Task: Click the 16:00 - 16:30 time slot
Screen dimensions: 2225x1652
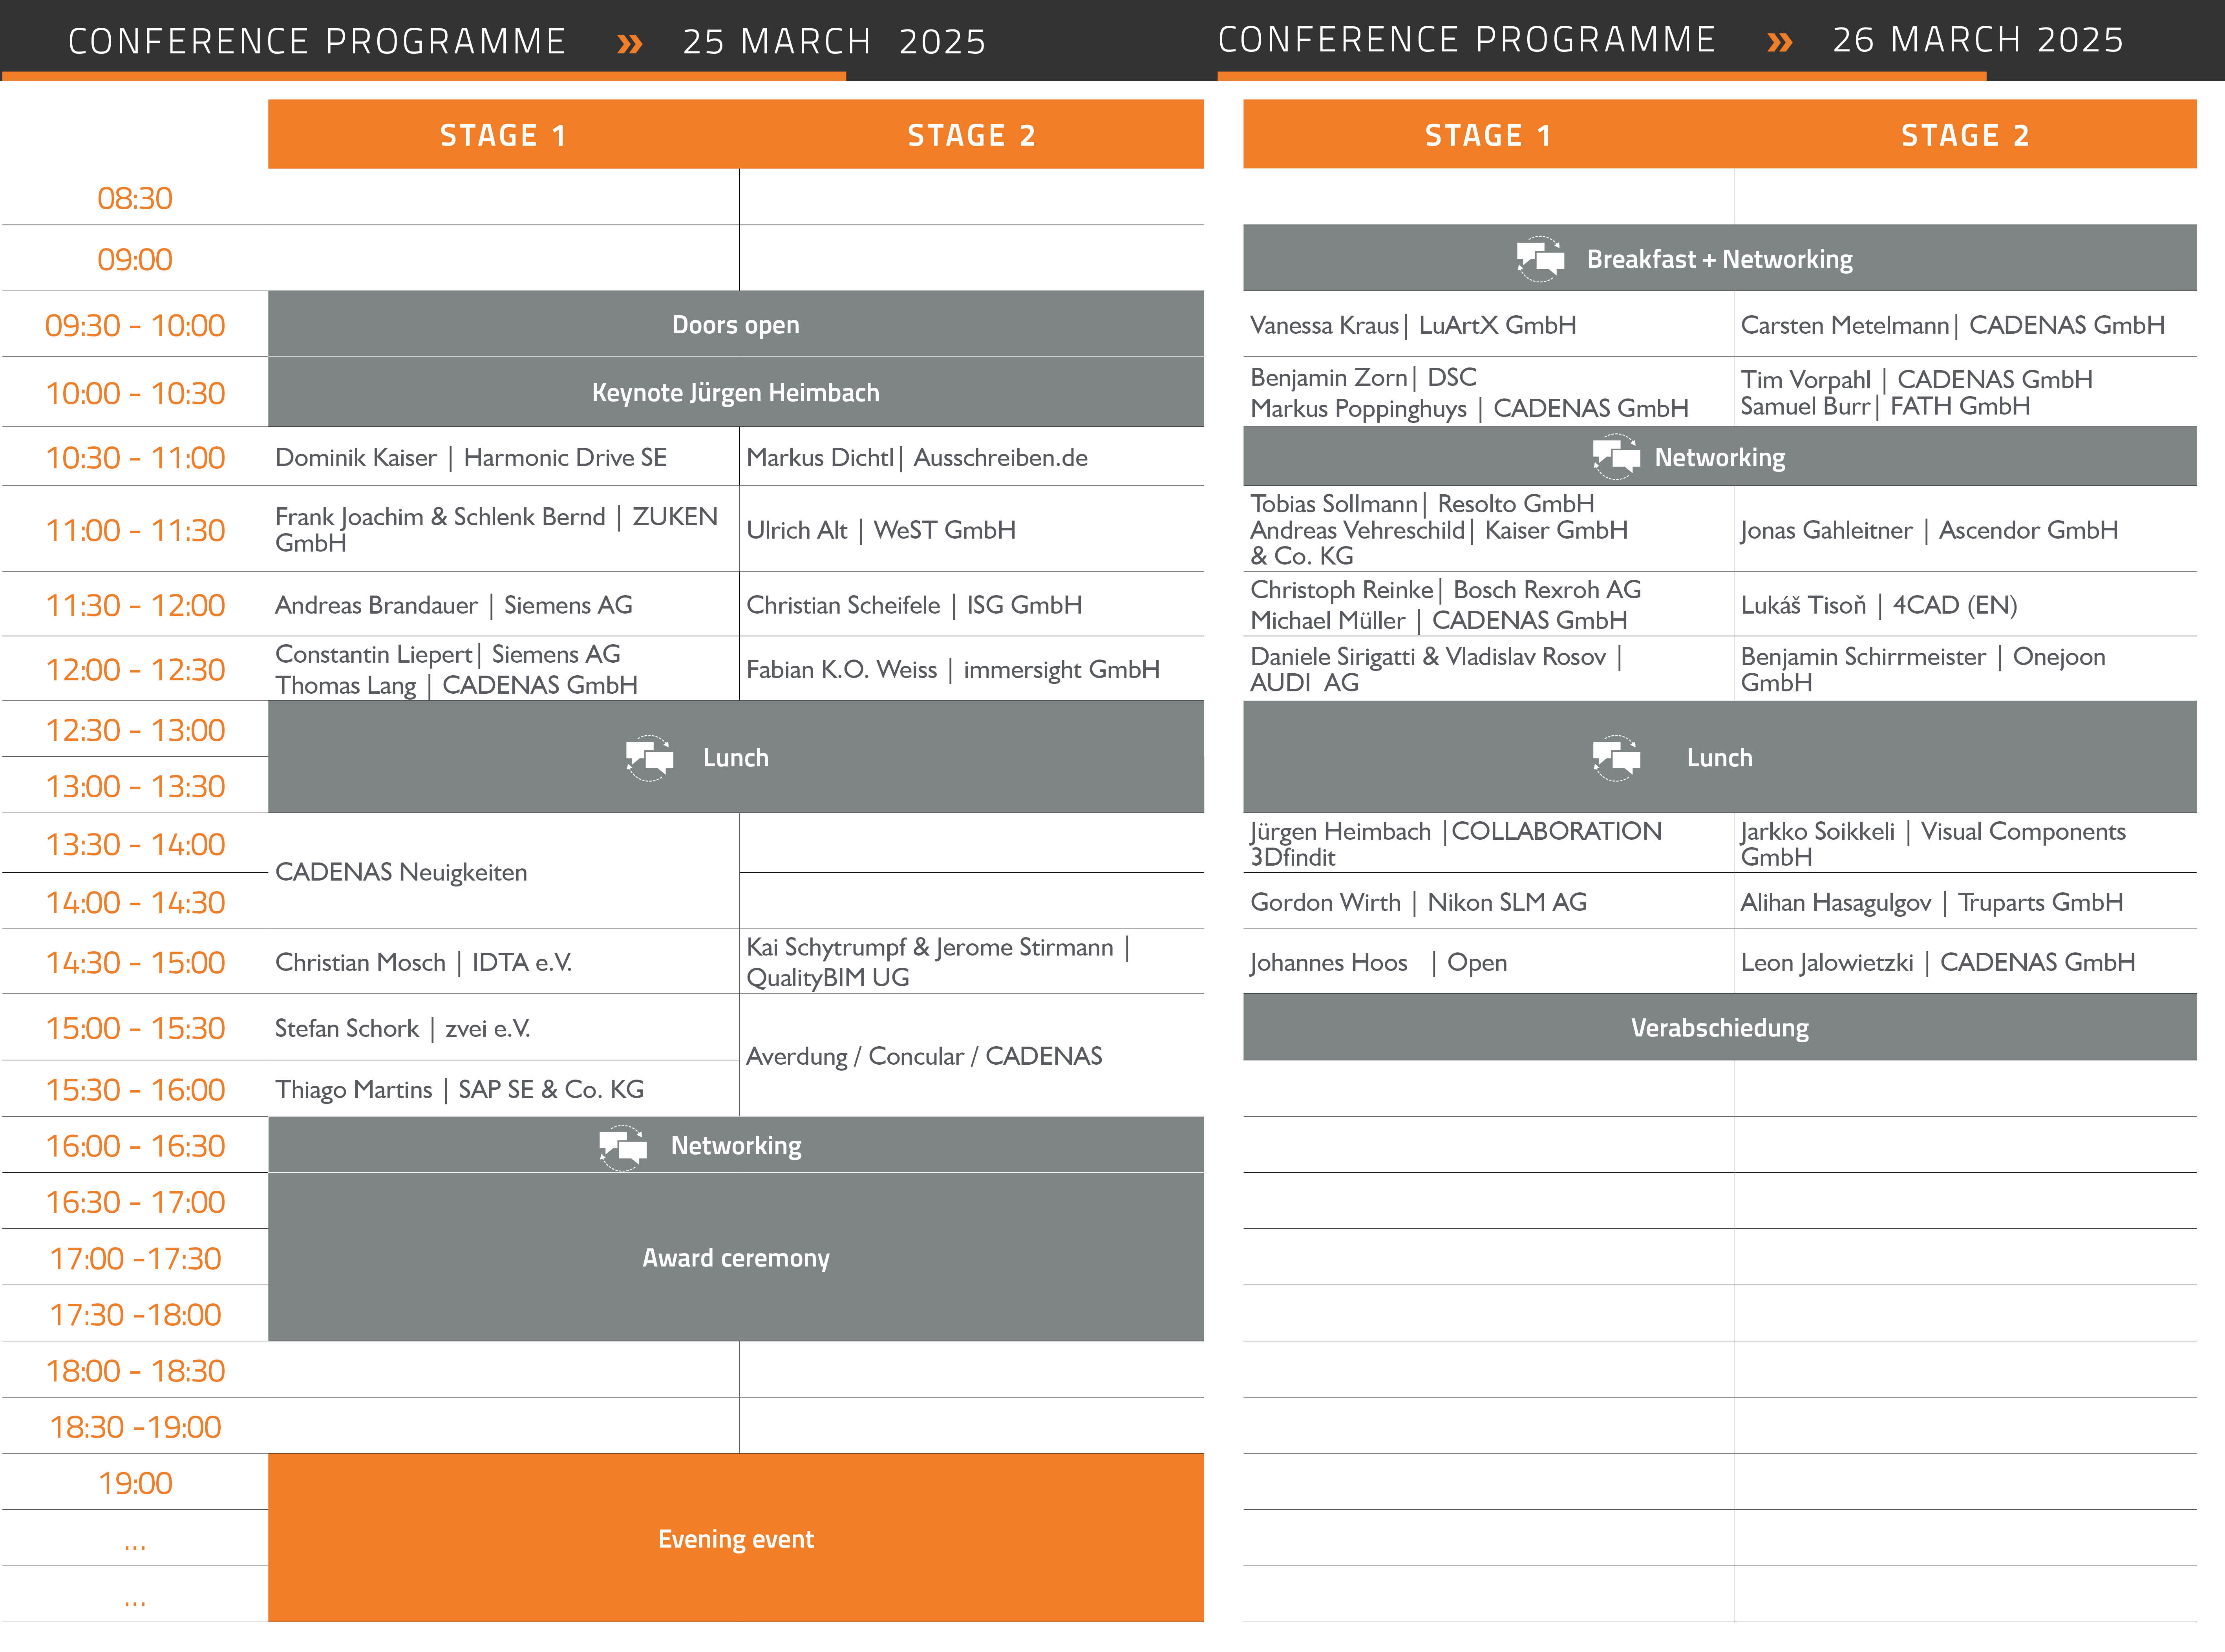Action: 135,1146
